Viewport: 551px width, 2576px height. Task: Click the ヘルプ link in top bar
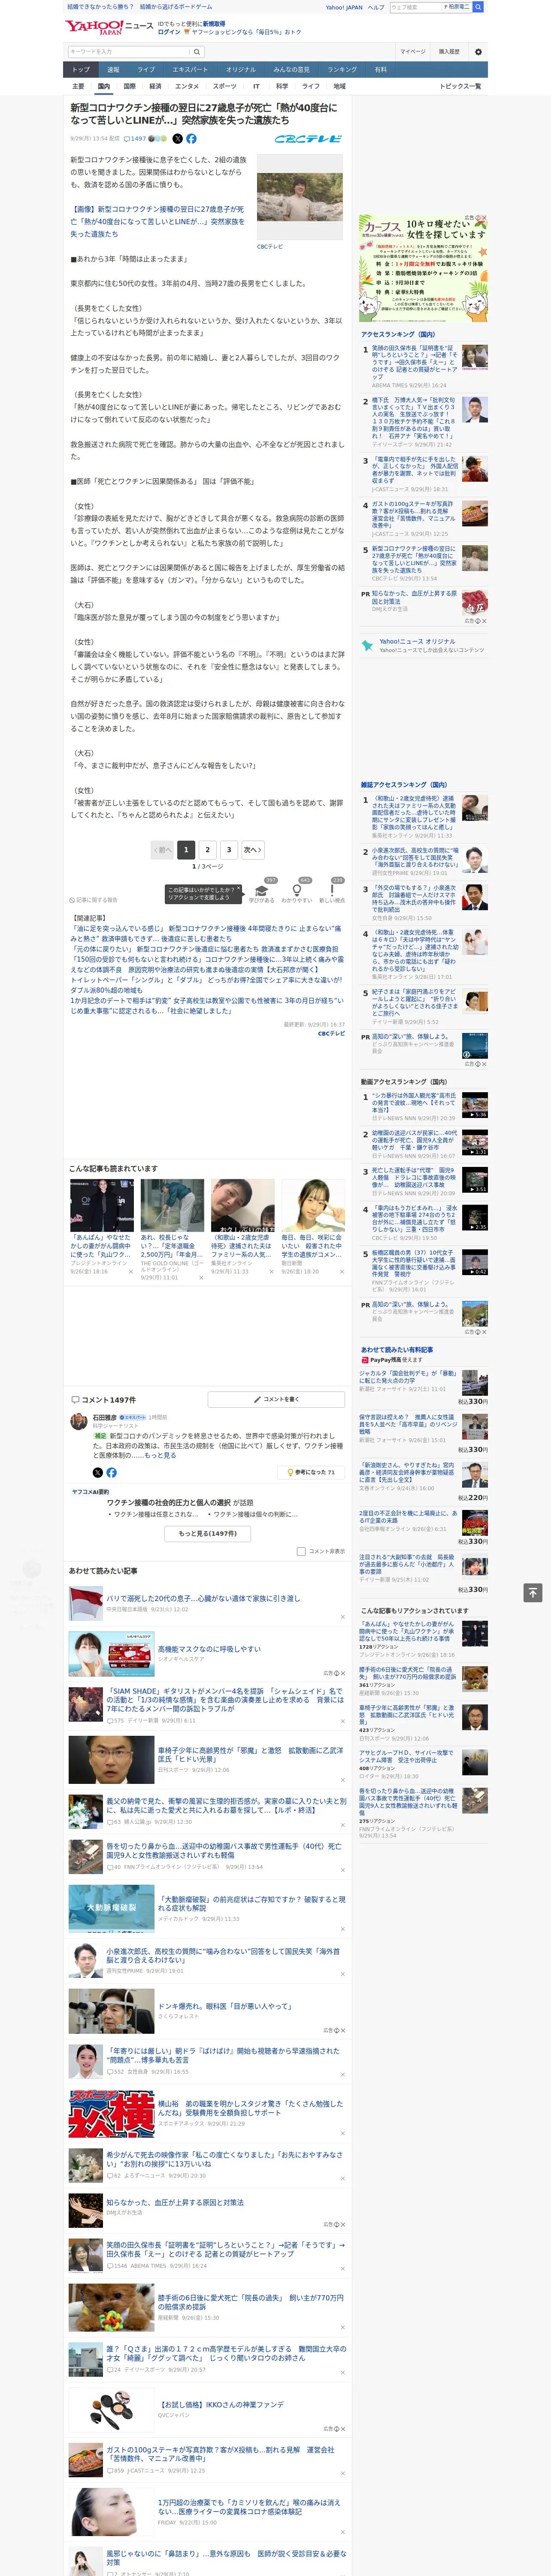[376, 7]
